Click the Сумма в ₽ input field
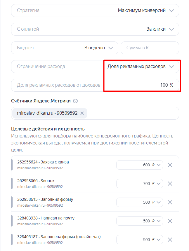The image size is (189, 251). point(150,48)
